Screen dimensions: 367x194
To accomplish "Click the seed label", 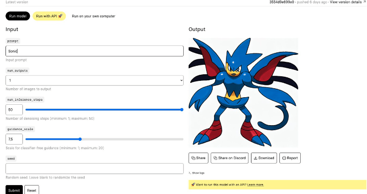I will 11,159.
